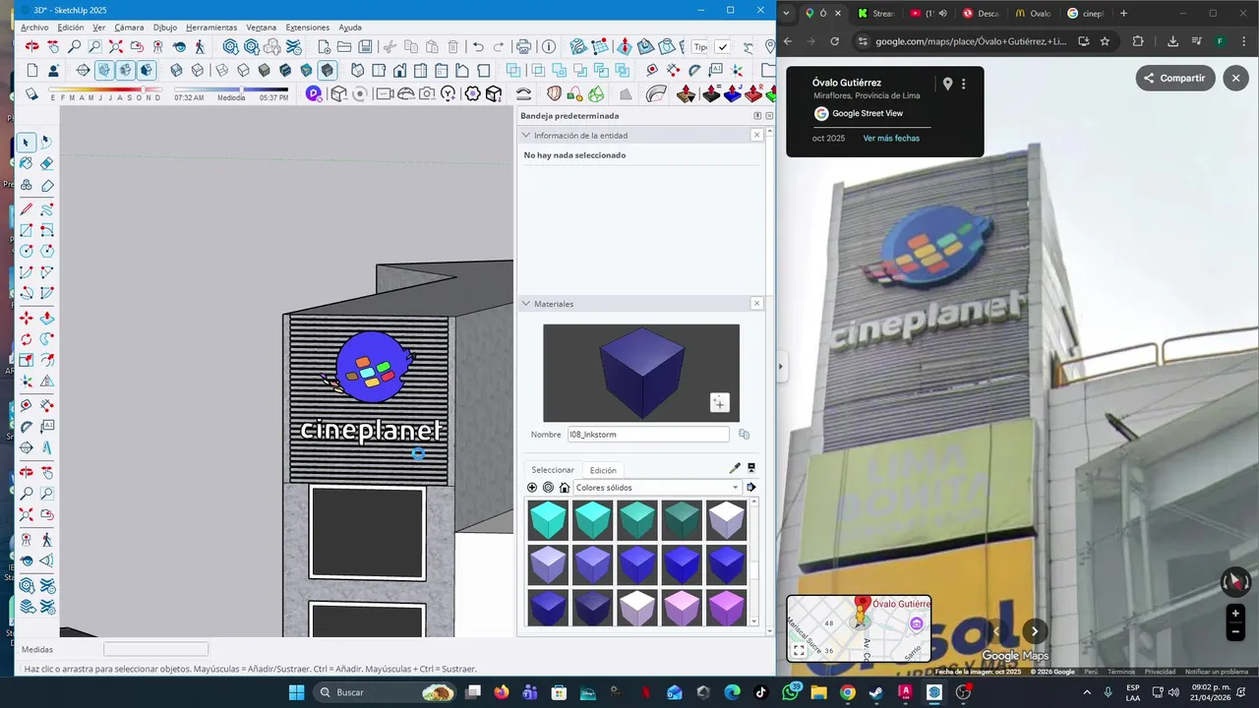Select the Push/Pull tool in left toolbar
The image size is (1259, 708).
pos(46,318)
